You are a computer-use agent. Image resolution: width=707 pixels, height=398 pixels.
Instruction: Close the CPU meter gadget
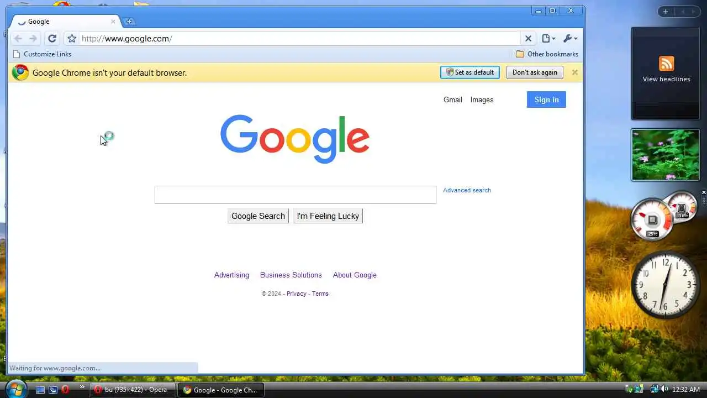point(704,192)
